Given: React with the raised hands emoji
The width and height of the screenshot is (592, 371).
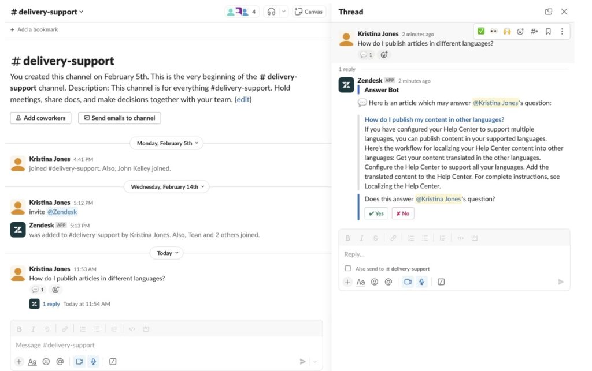Looking at the screenshot, I should point(506,31).
